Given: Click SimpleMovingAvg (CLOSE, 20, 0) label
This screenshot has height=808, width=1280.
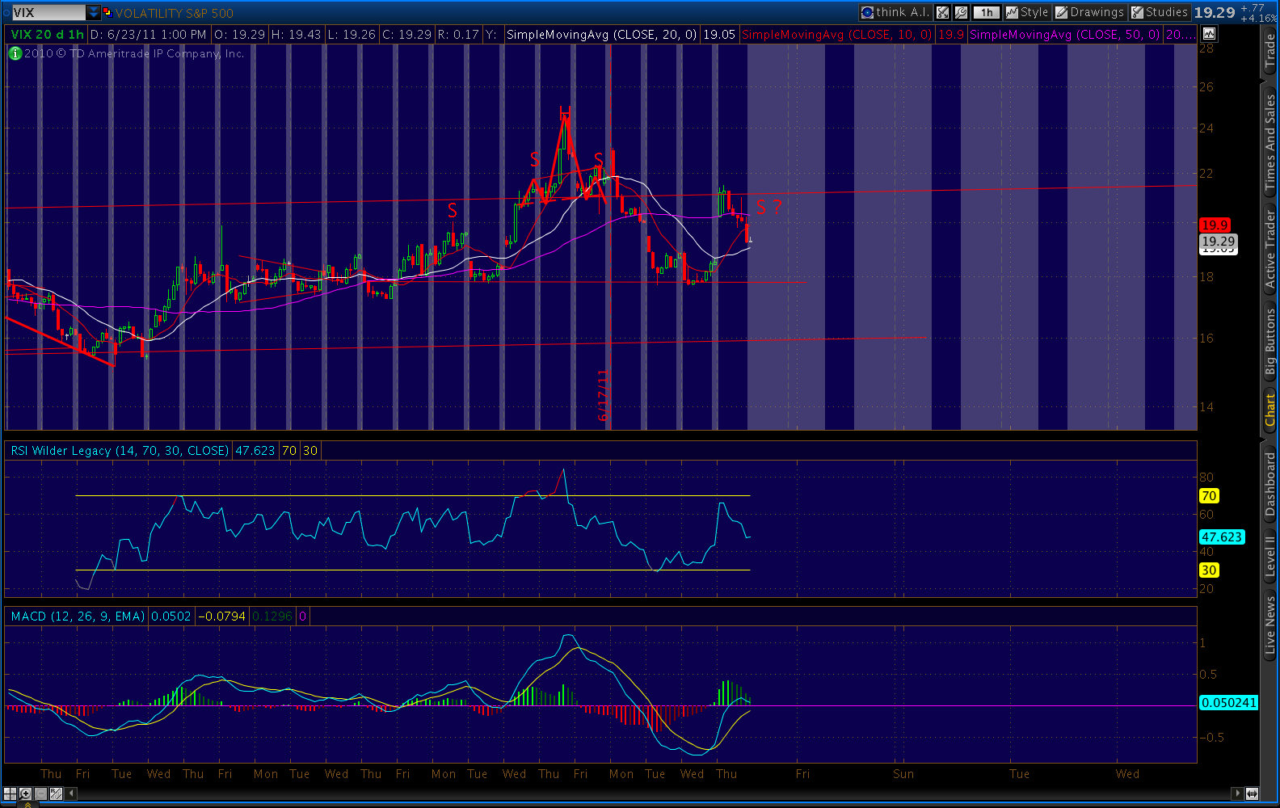Looking at the screenshot, I should tap(601, 35).
